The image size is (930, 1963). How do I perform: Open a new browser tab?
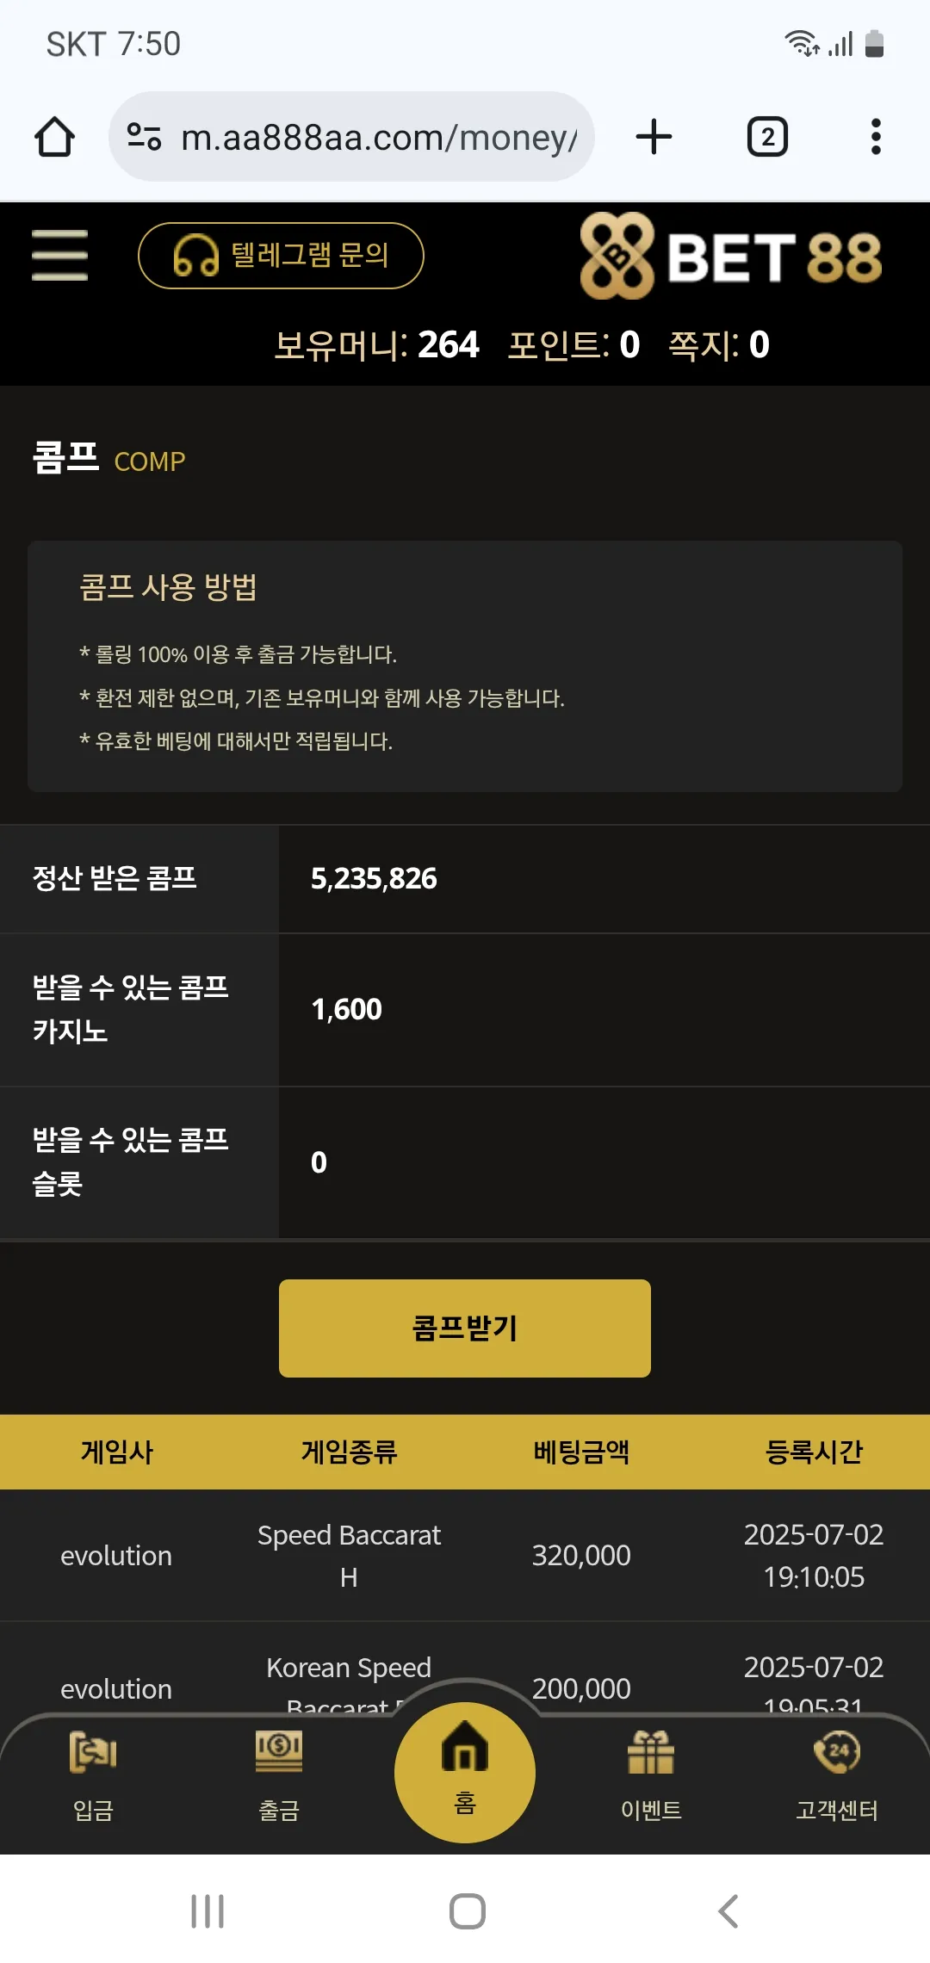pos(654,137)
